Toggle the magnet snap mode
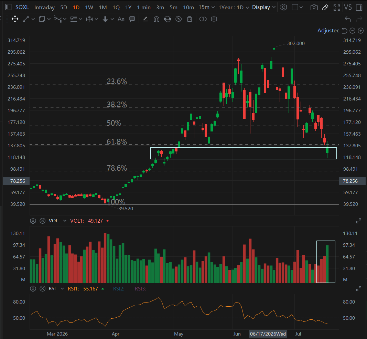This screenshot has width=367, height=339. click(156, 19)
